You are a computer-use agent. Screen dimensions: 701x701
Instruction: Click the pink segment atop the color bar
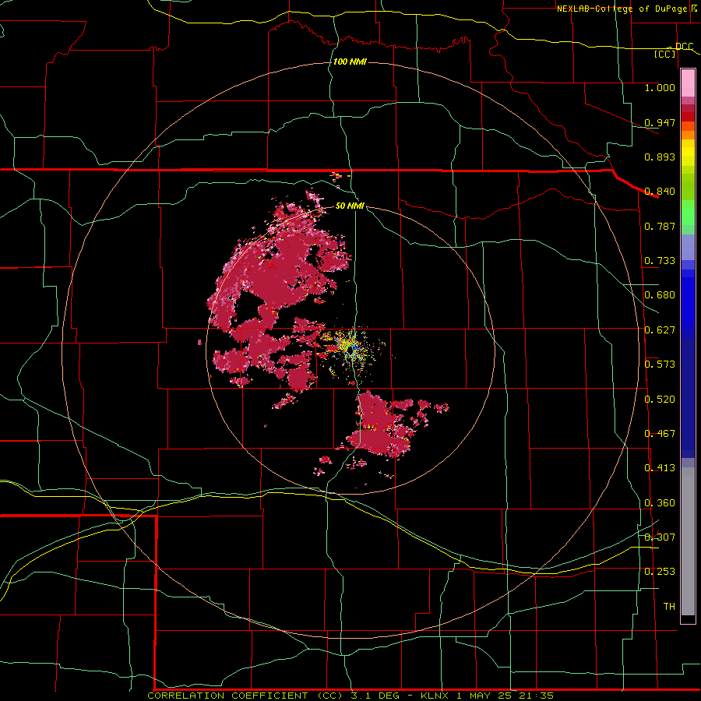pos(688,83)
